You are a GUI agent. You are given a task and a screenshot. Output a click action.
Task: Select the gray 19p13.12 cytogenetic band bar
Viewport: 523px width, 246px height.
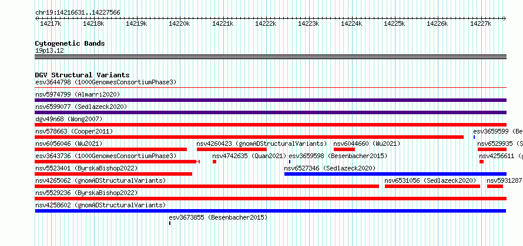(x=270, y=57)
